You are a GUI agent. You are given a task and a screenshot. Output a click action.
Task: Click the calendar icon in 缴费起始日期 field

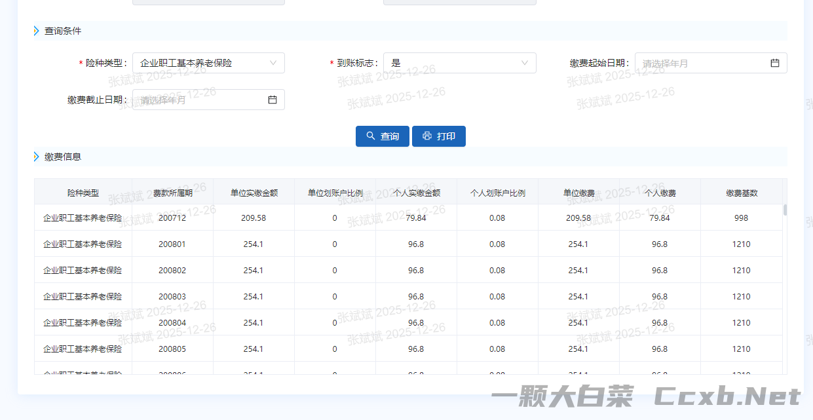[774, 63]
